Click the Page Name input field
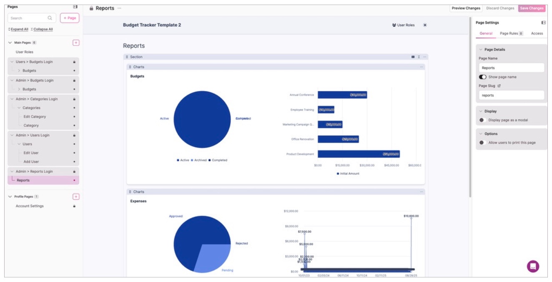The image size is (552, 282). [x=511, y=68]
